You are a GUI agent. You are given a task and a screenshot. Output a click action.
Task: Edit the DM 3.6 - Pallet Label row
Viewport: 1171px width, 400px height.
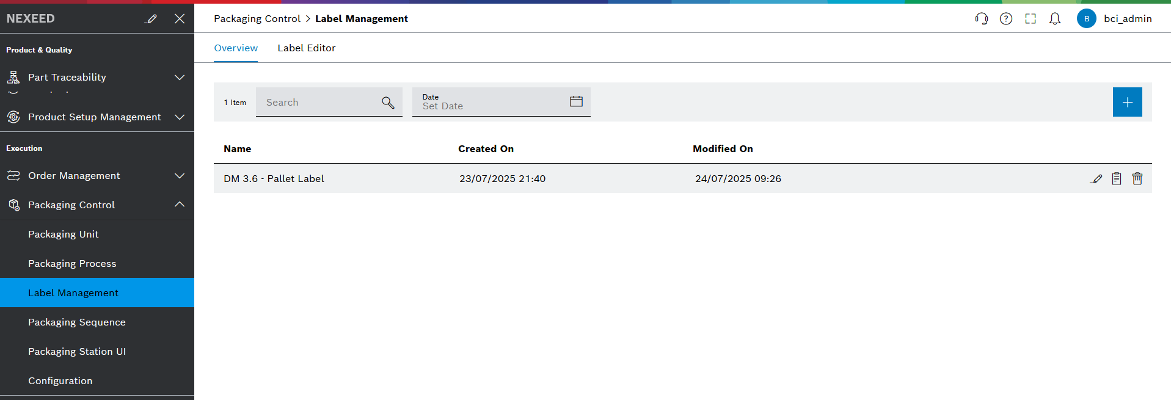(x=1096, y=179)
